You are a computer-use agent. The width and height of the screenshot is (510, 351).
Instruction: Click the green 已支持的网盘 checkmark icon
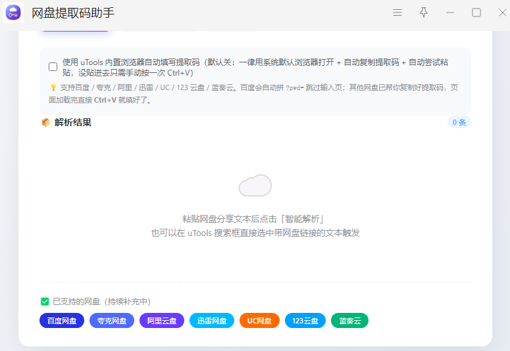coord(45,302)
